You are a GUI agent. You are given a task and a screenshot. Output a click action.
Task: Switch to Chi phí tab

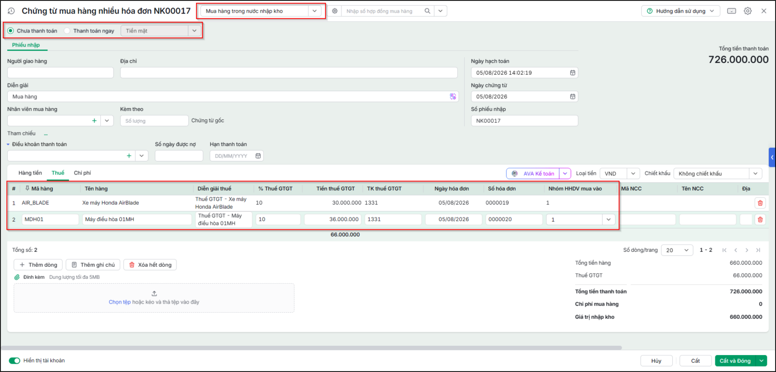coord(82,173)
